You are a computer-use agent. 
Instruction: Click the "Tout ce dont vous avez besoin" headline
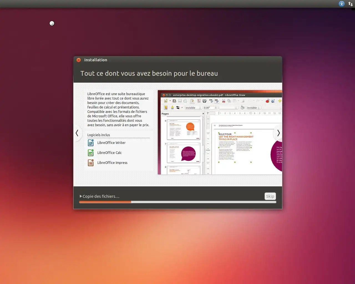(149, 73)
